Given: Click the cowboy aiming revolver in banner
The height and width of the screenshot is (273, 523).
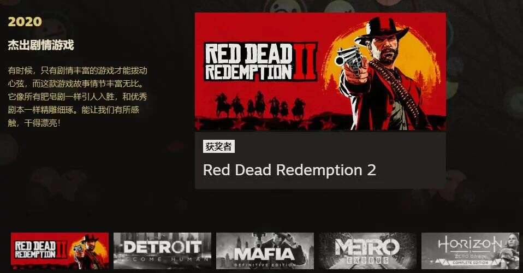Looking at the screenshot, I should click(x=384, y=73).
